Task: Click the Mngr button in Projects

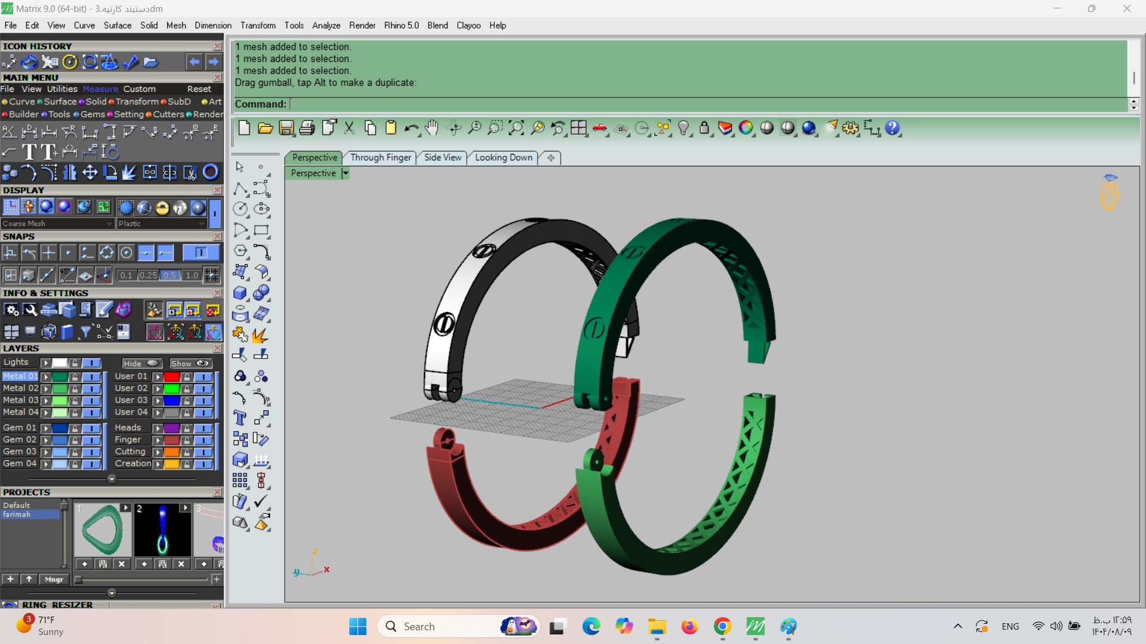Action: 54,580
